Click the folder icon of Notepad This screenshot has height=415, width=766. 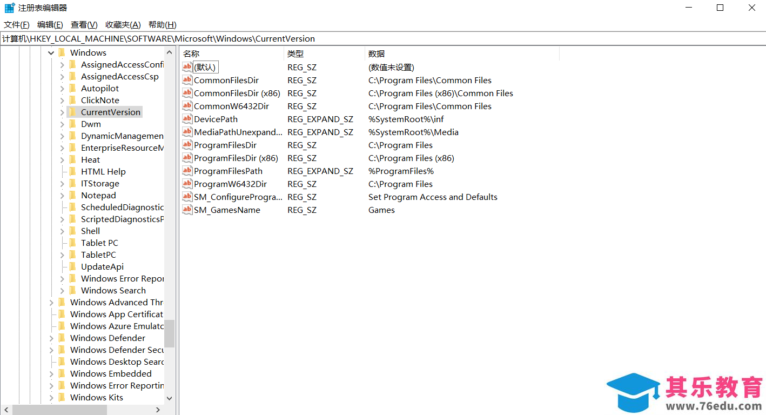pyautogui.click(x=72, y=195)
